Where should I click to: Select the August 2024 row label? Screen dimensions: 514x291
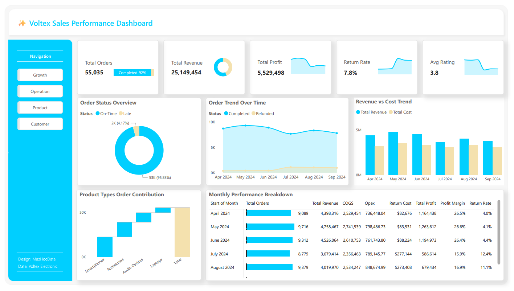(223, 267)
